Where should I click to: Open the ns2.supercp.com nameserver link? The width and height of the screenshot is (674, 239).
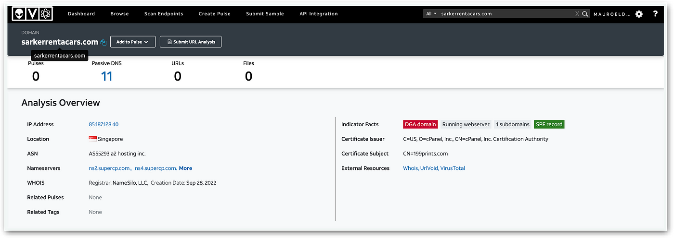(x=110, y=168)
